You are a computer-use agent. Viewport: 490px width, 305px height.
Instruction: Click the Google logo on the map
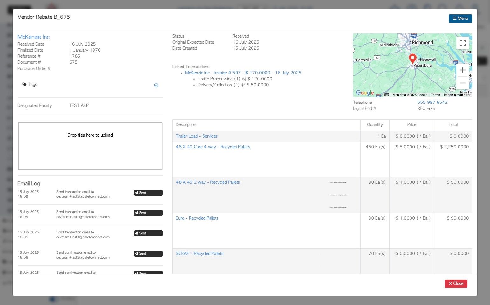click(x=365, y=93)
